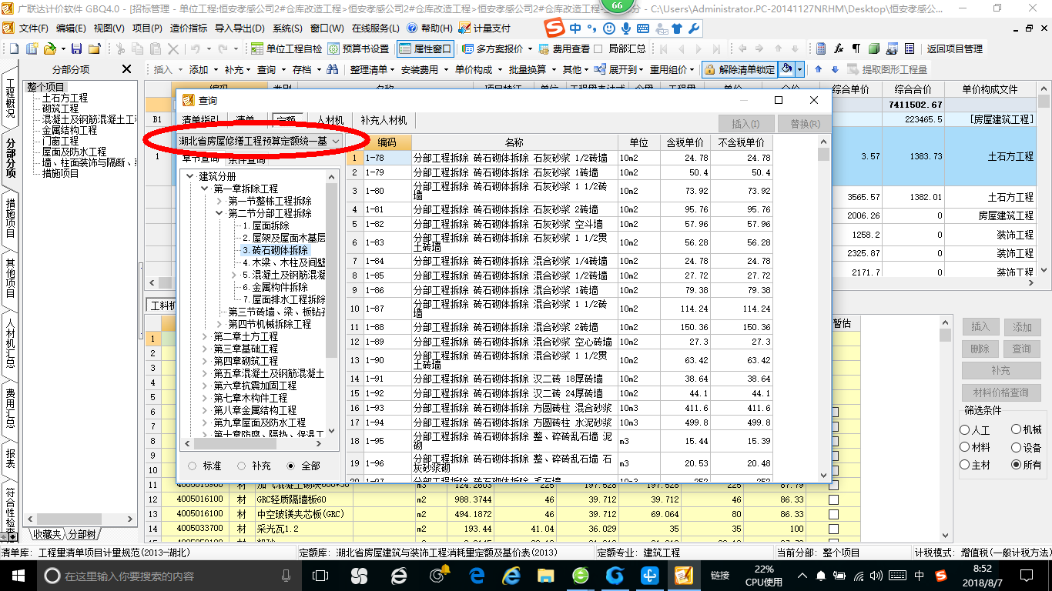Open the fill color dropdown arrow
Image resolution: width=1052 pixels, height=591 pixels.
pyautogui.click(x=799, y=69)
